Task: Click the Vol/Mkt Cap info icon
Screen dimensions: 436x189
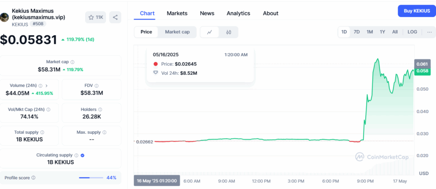Action: [x=48, y=110]
